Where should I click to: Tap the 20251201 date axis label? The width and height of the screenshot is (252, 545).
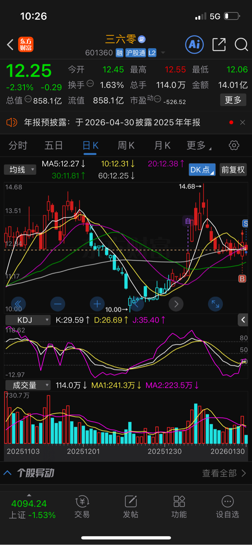point(83,451)
